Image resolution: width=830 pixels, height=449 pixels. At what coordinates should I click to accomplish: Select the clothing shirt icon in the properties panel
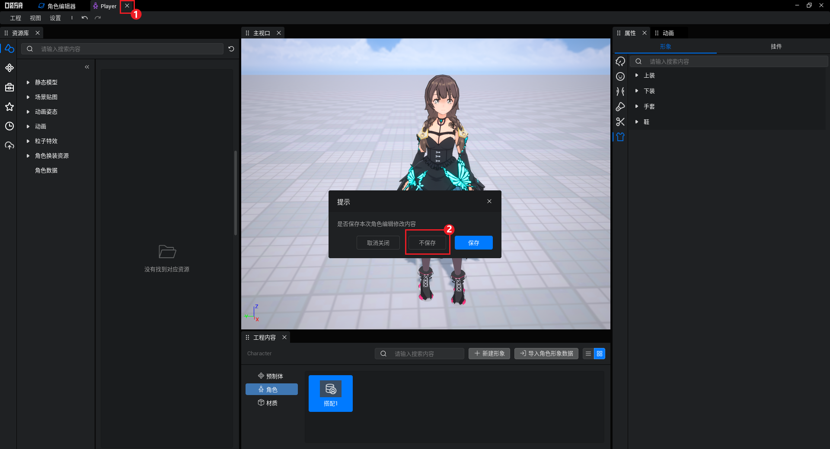click(620, 137)
